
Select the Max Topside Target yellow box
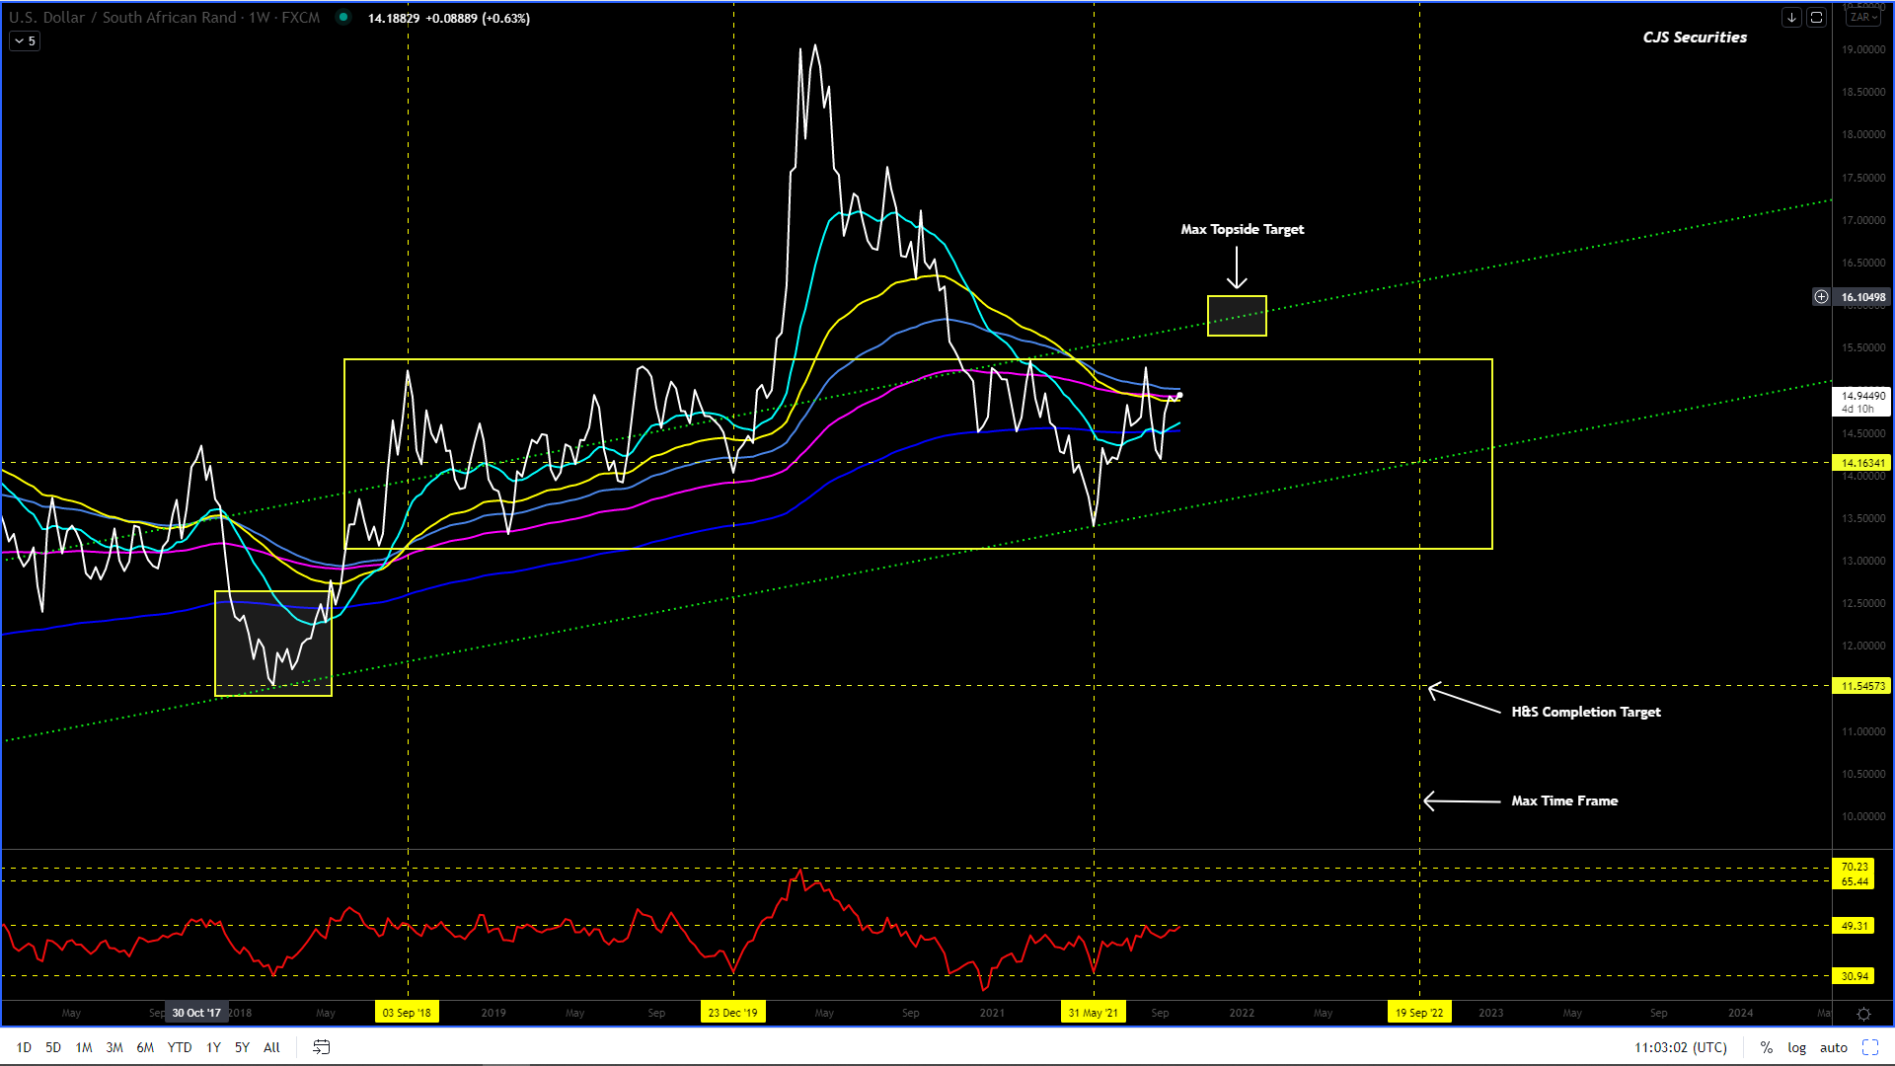point(1236,316)
